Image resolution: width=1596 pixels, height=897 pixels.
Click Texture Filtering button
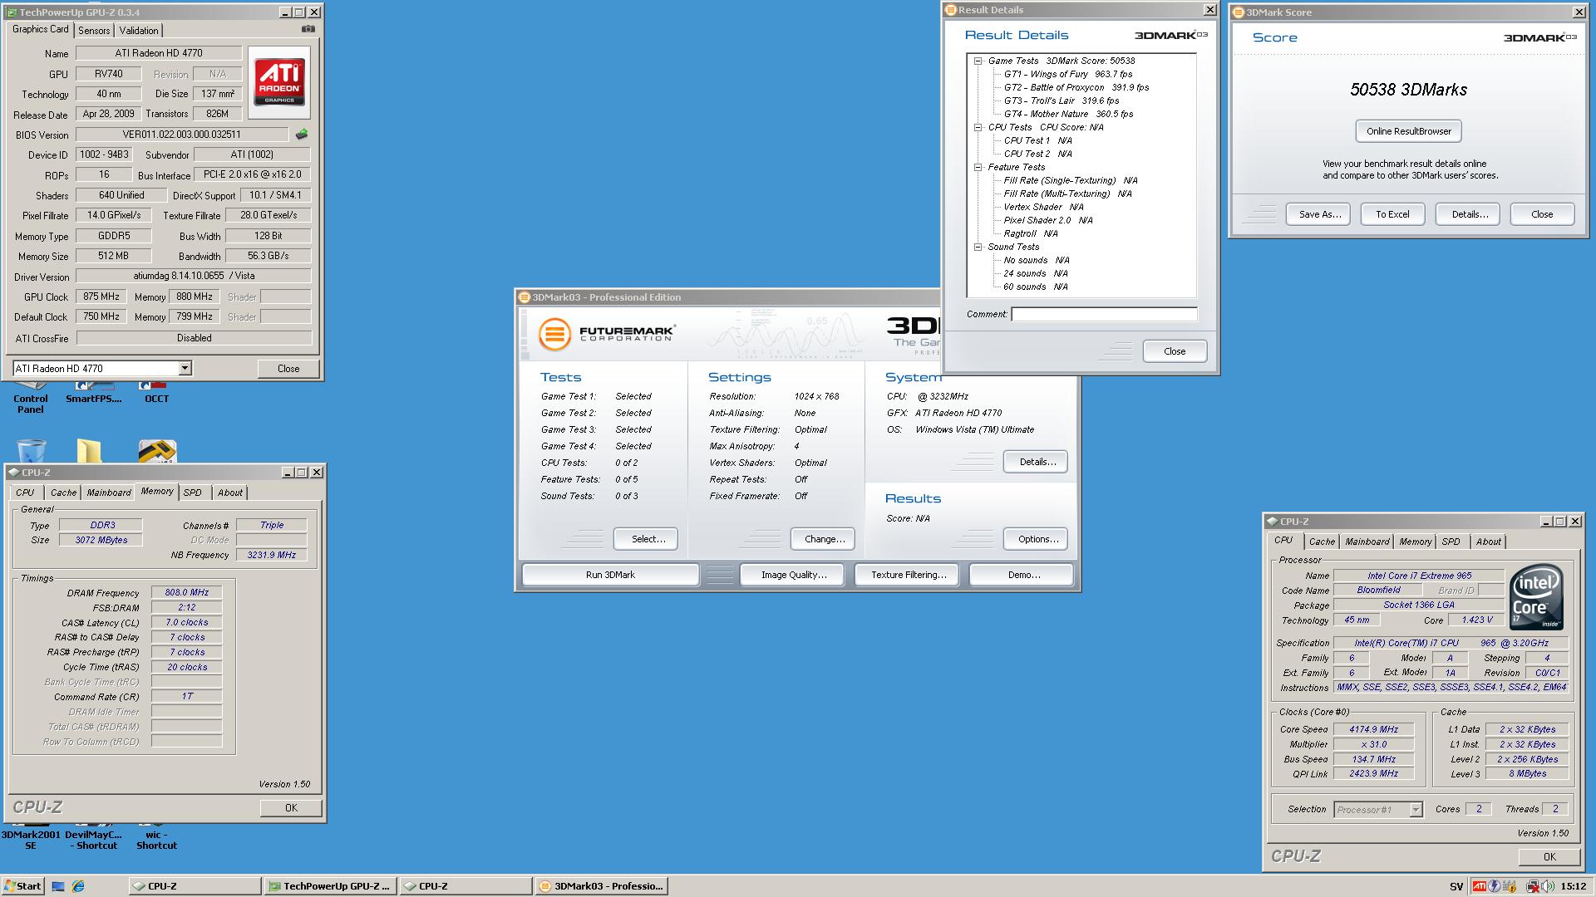coord(908,575)
